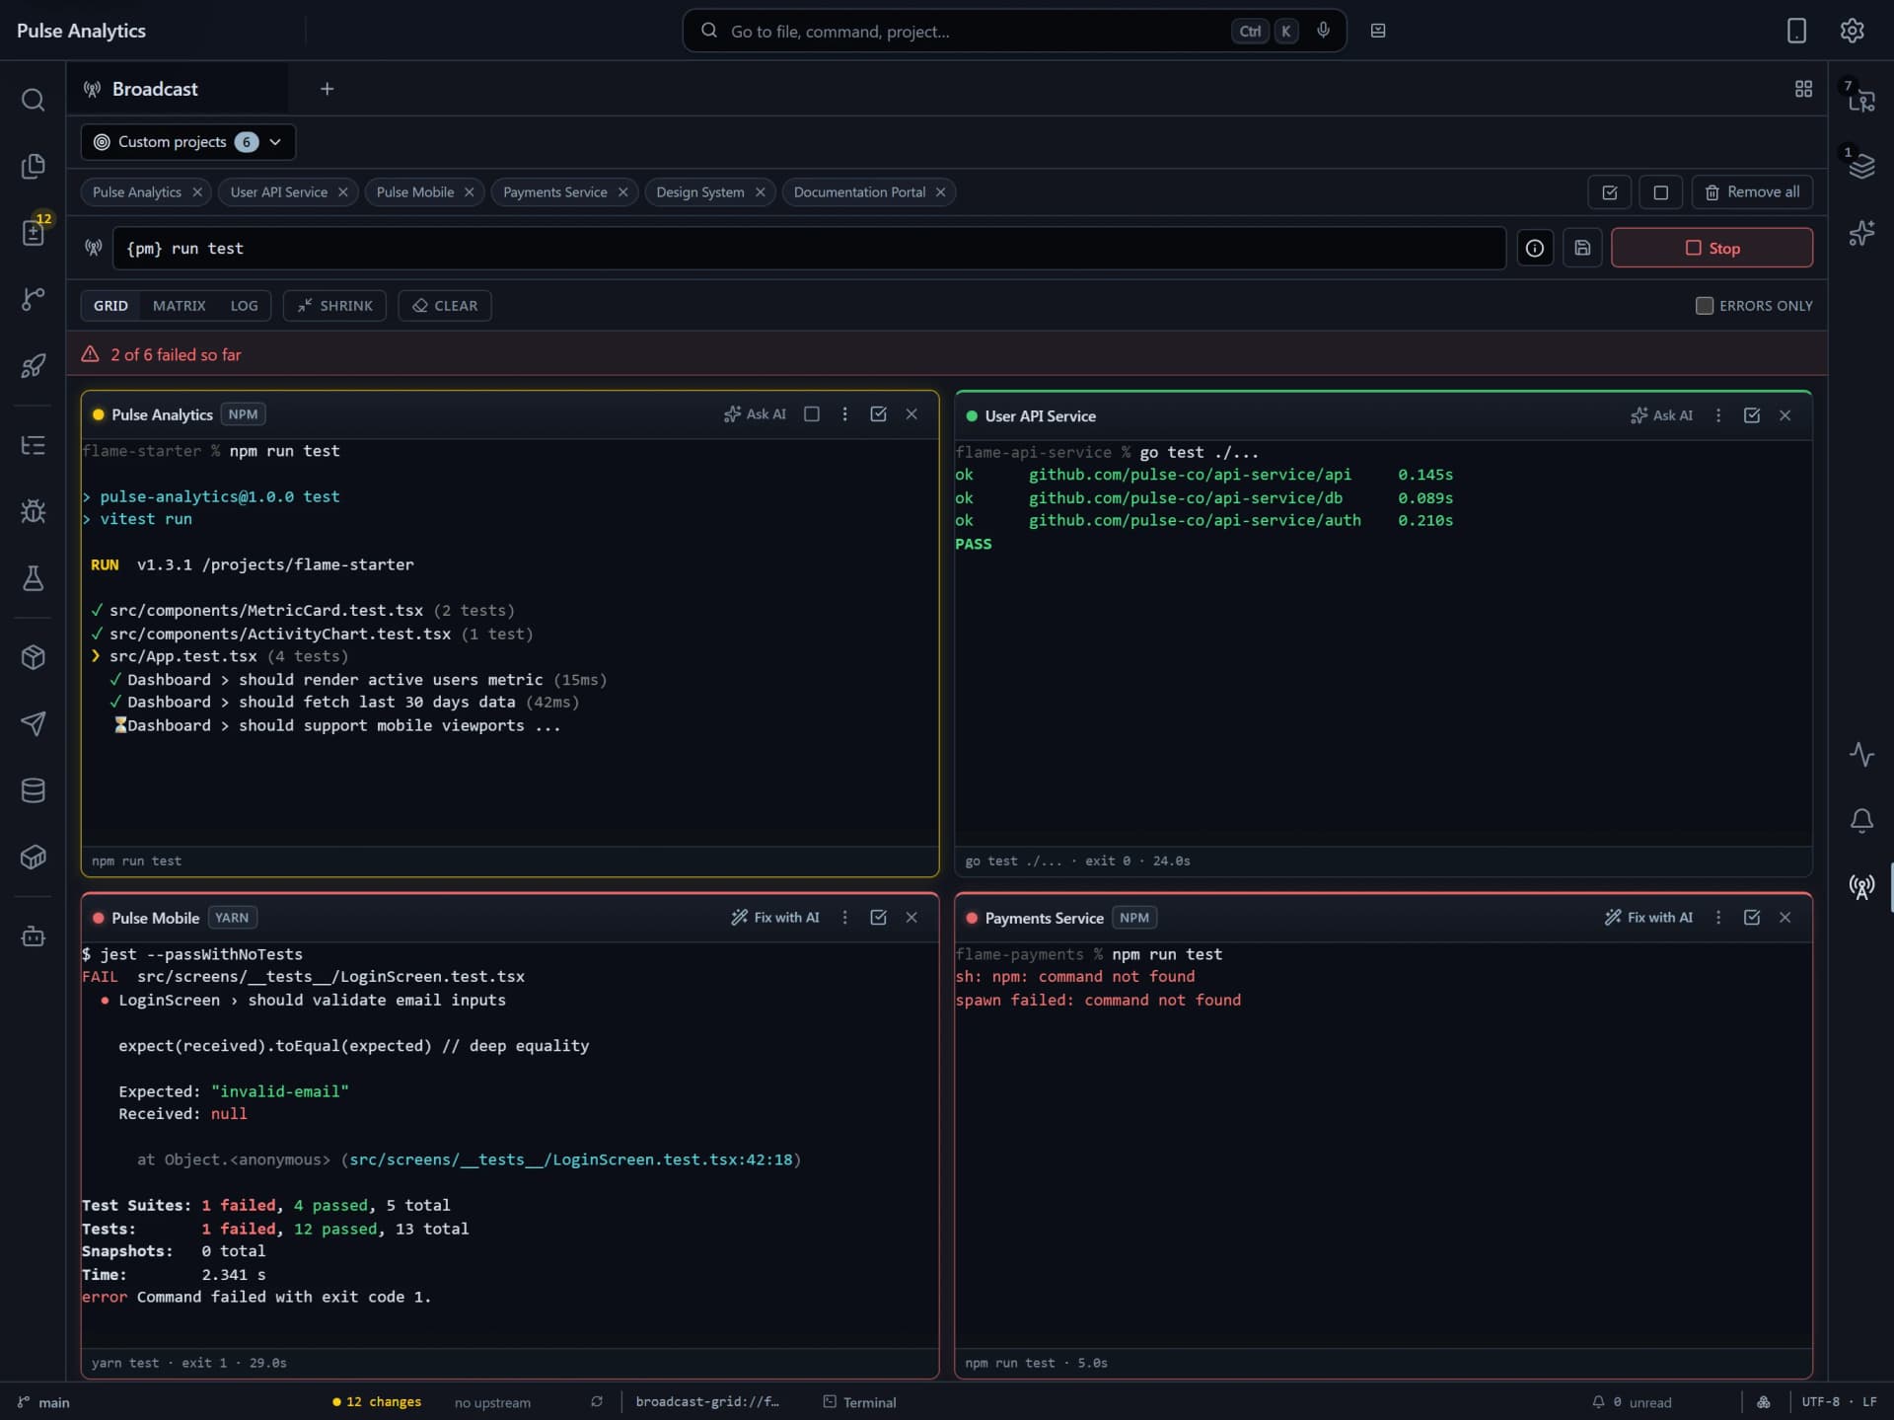Open the notifications bell in right sidebar
This screenshot has height=1420, width=1894.
pos(1861,821)
